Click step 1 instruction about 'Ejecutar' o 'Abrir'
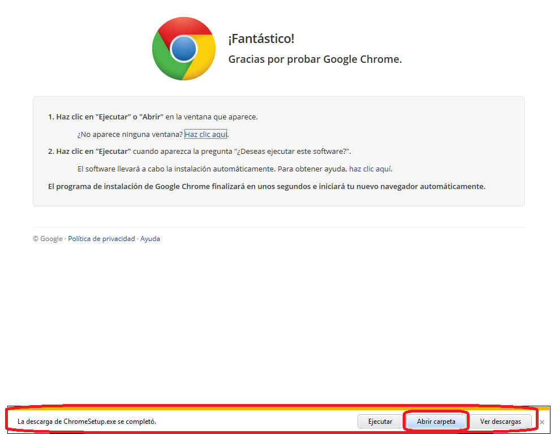555x434 pixels. pos(153,117)
